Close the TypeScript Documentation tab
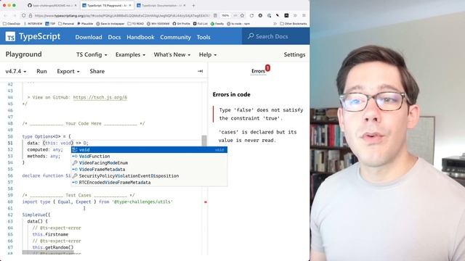 185,5
